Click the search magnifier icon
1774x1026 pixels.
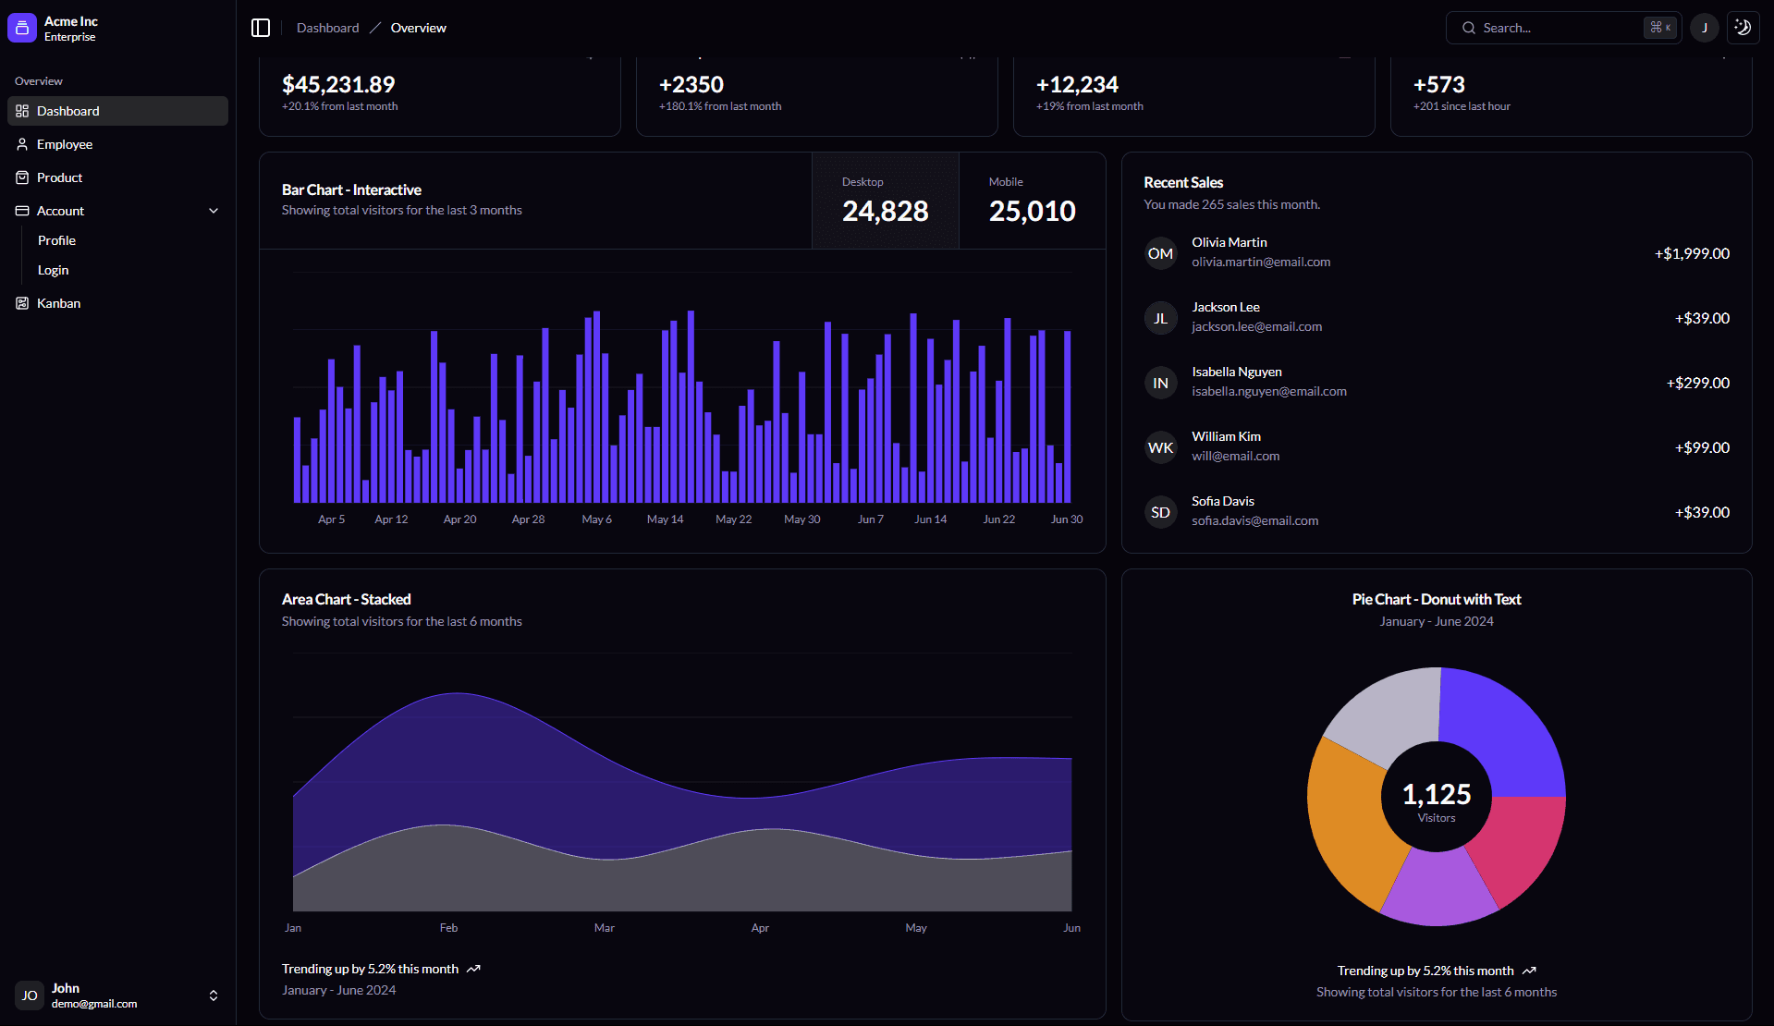pos(1468,28)
